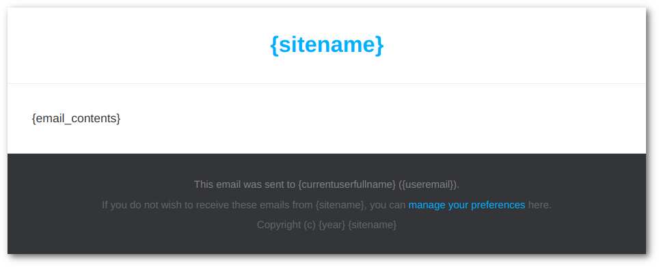Select the {useremail} placeholder in parentheses
The height and width of the screenshot is (267, 659).
pyautogui.click(x=429, y=184)
